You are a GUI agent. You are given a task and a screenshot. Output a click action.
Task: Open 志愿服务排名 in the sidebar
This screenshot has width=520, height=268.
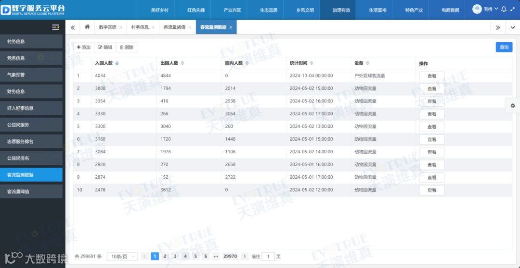pyautogui.click(x=31, y=141)
